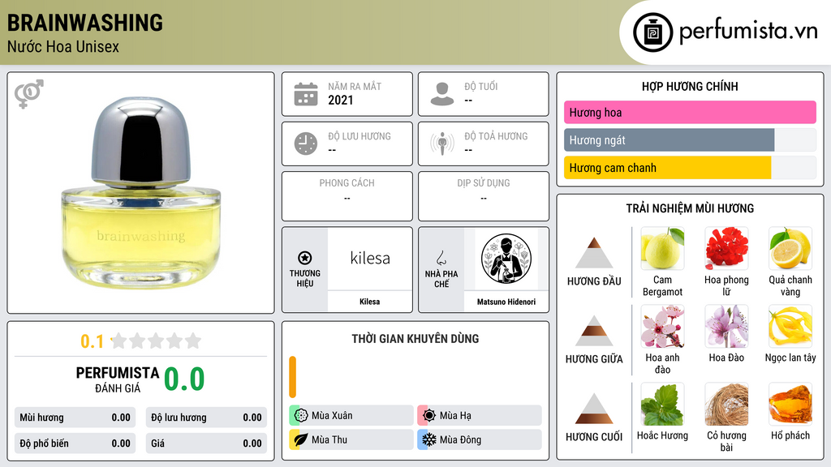Click the Giá 0.00 score row
This screenshot has height=467, width=831.
coord(206,443)
